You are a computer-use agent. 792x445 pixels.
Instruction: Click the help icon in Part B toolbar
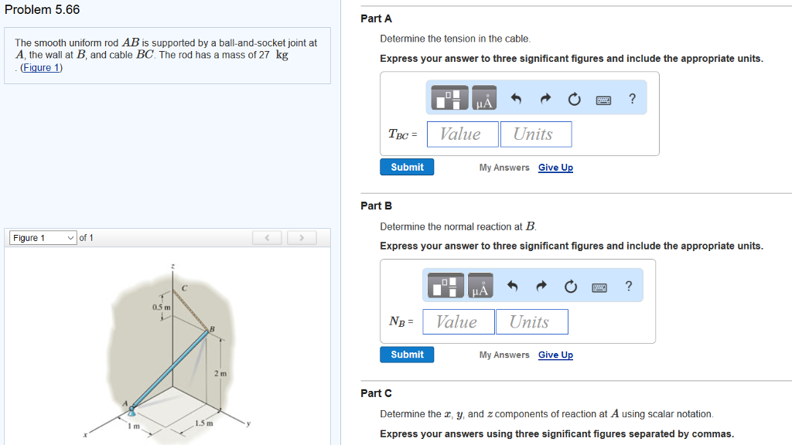[x=628, y=285]
